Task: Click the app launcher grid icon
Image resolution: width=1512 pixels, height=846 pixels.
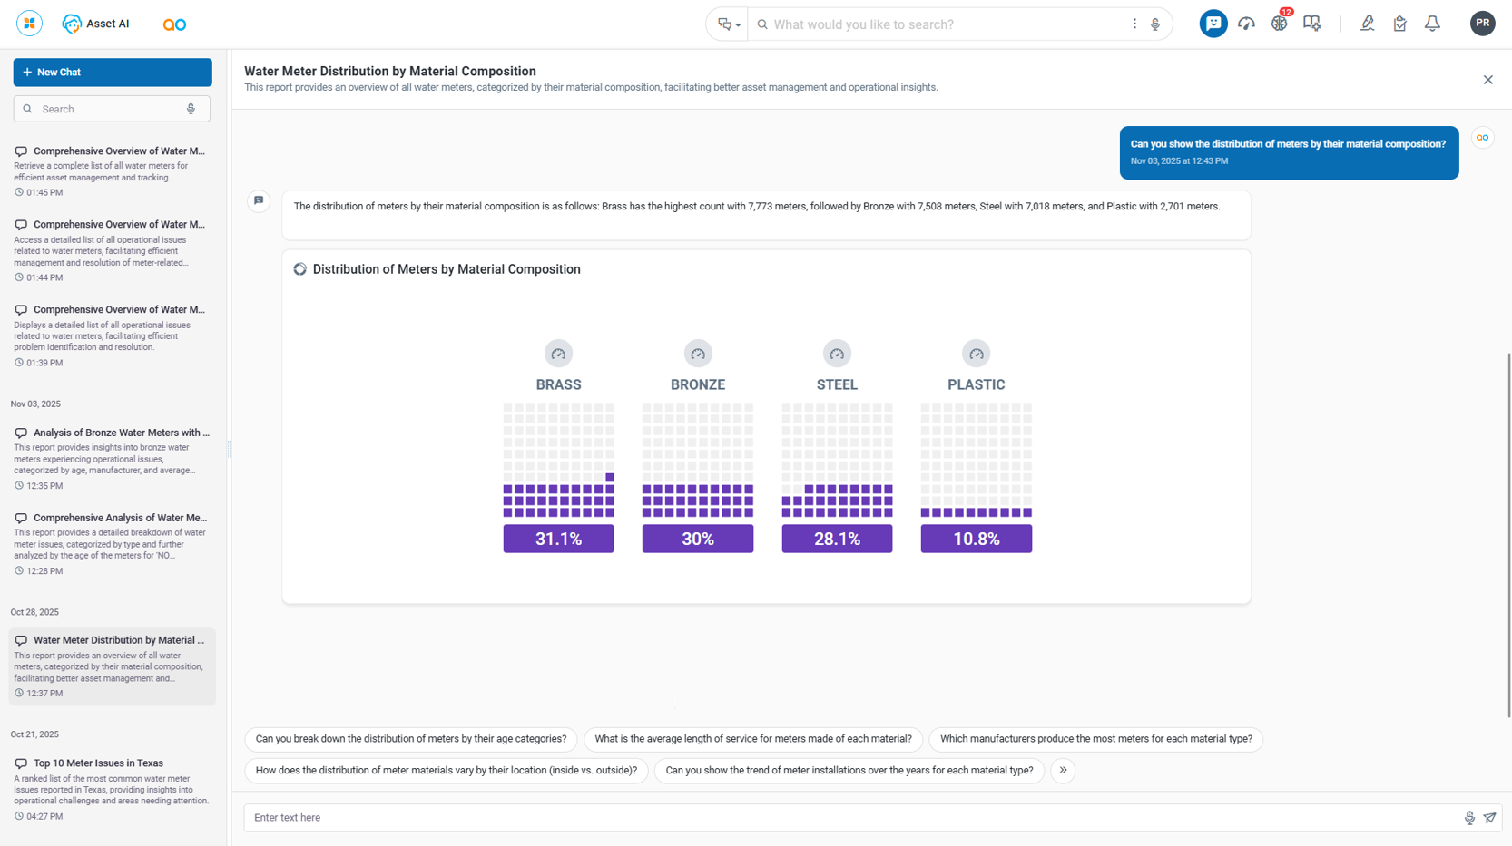Action: point(29,24)
